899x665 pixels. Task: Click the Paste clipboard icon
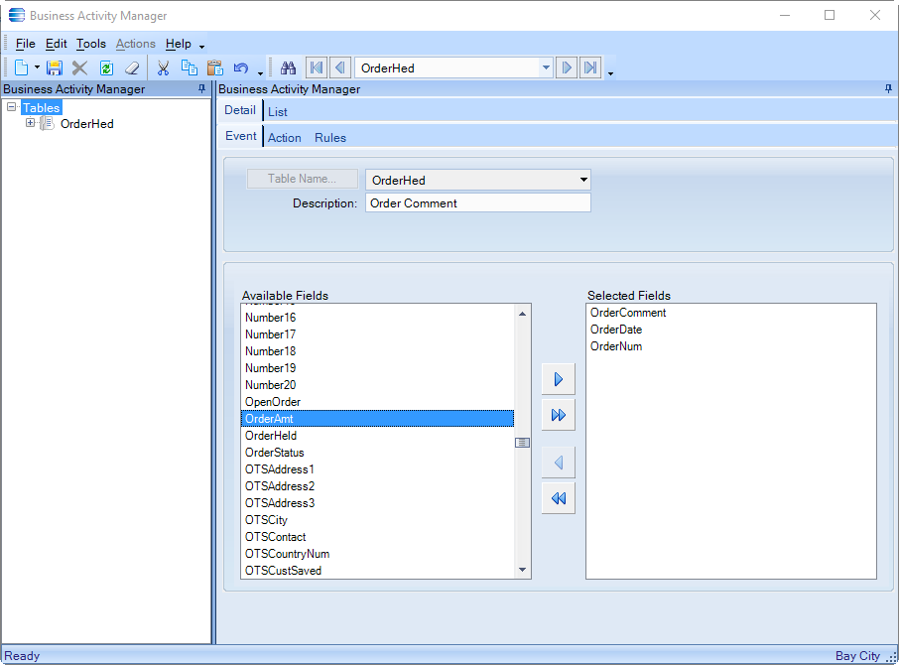(214, 68)
